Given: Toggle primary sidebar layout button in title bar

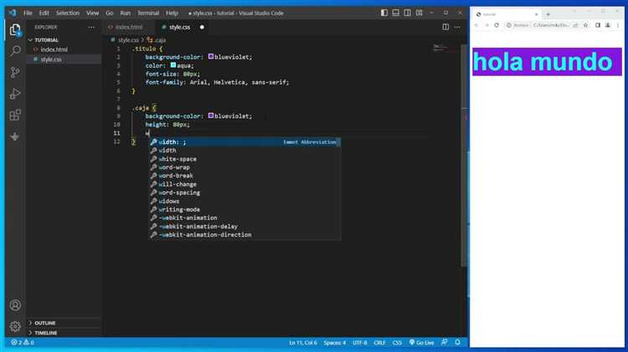Looking at the screenshot, I should click(383, 13).
